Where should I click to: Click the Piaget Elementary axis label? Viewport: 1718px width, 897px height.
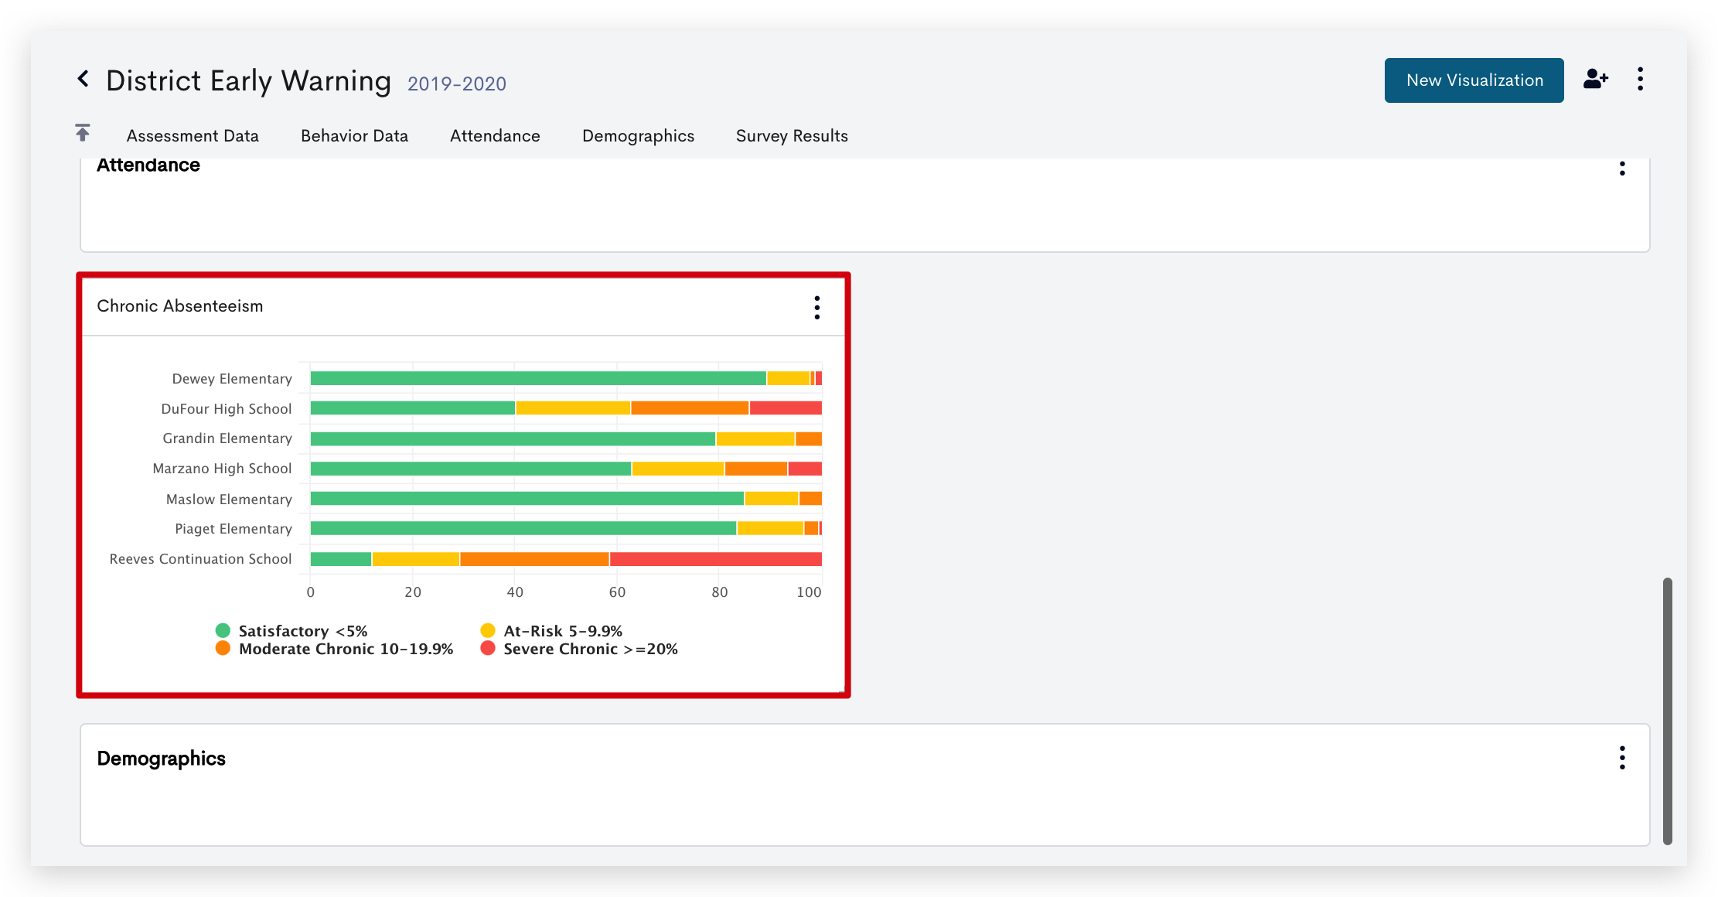tap(233, 529)
